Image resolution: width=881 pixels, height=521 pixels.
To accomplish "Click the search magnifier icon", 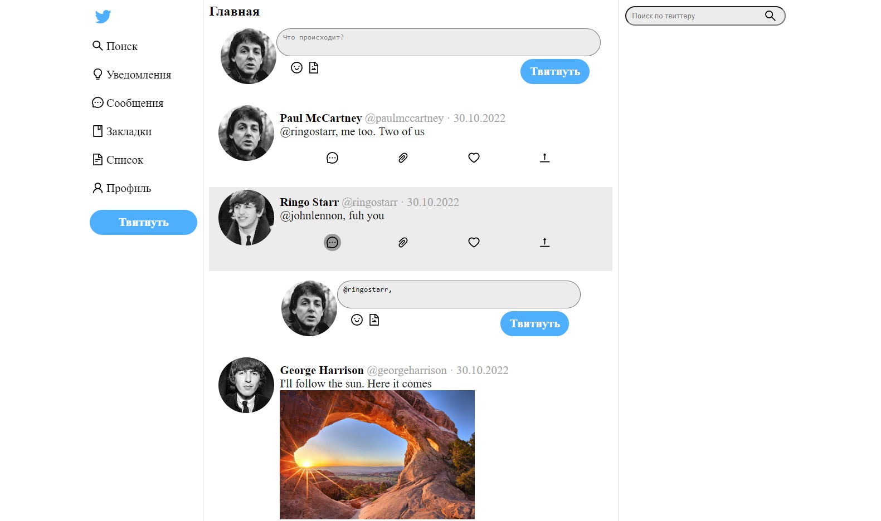I will [x=771, y=16].
